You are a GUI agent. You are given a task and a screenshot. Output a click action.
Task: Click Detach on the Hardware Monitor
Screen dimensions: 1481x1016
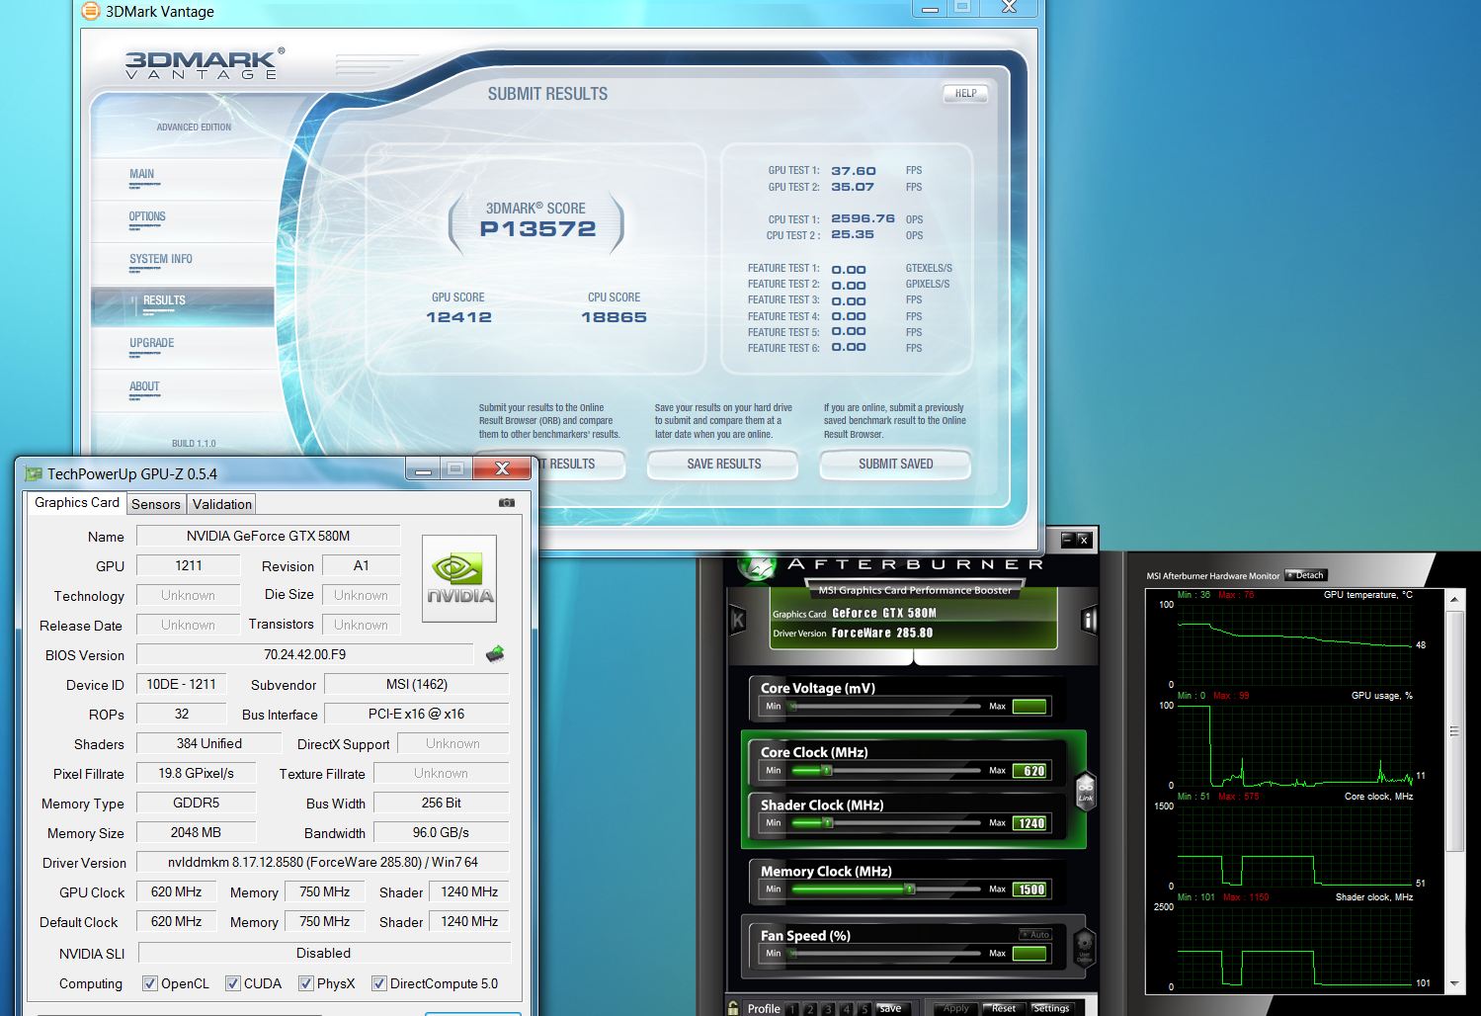pos(1305,575)
